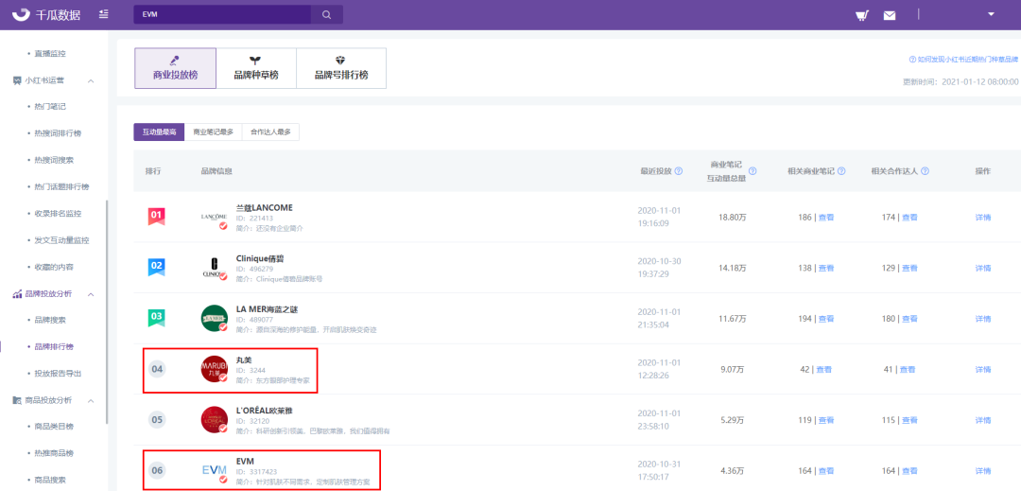The width and height of the screenshot is (1021, 491).
Task: Select the 互动量最高 sort option
Action: coord(159,132)
